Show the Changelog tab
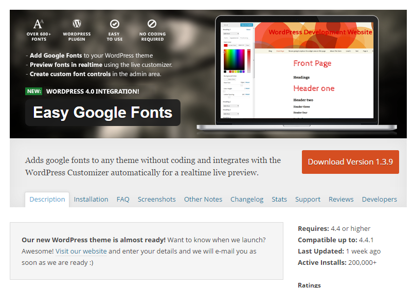 click(x=247, y=200)
